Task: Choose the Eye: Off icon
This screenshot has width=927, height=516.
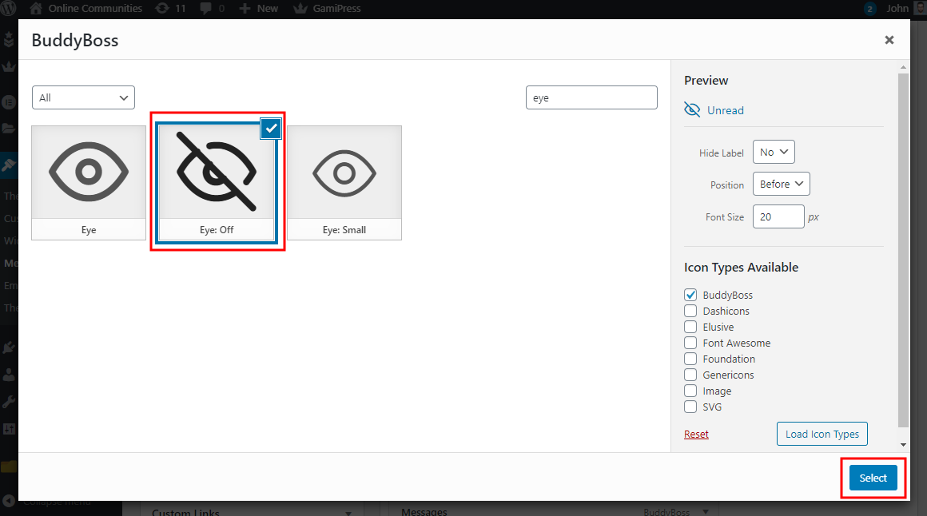Action: (217, 173)
